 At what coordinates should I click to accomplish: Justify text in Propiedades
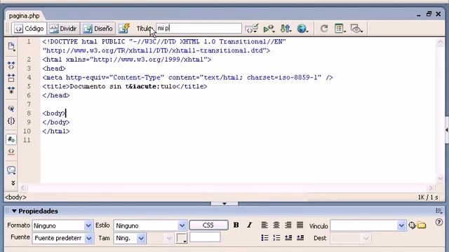(x=300, y=225)
